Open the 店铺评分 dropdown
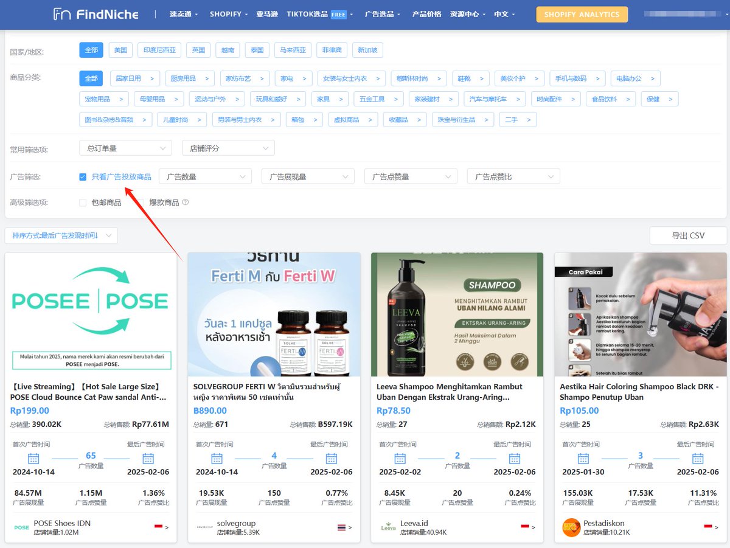This screenshot has width=730, height=548. point(228,148)
